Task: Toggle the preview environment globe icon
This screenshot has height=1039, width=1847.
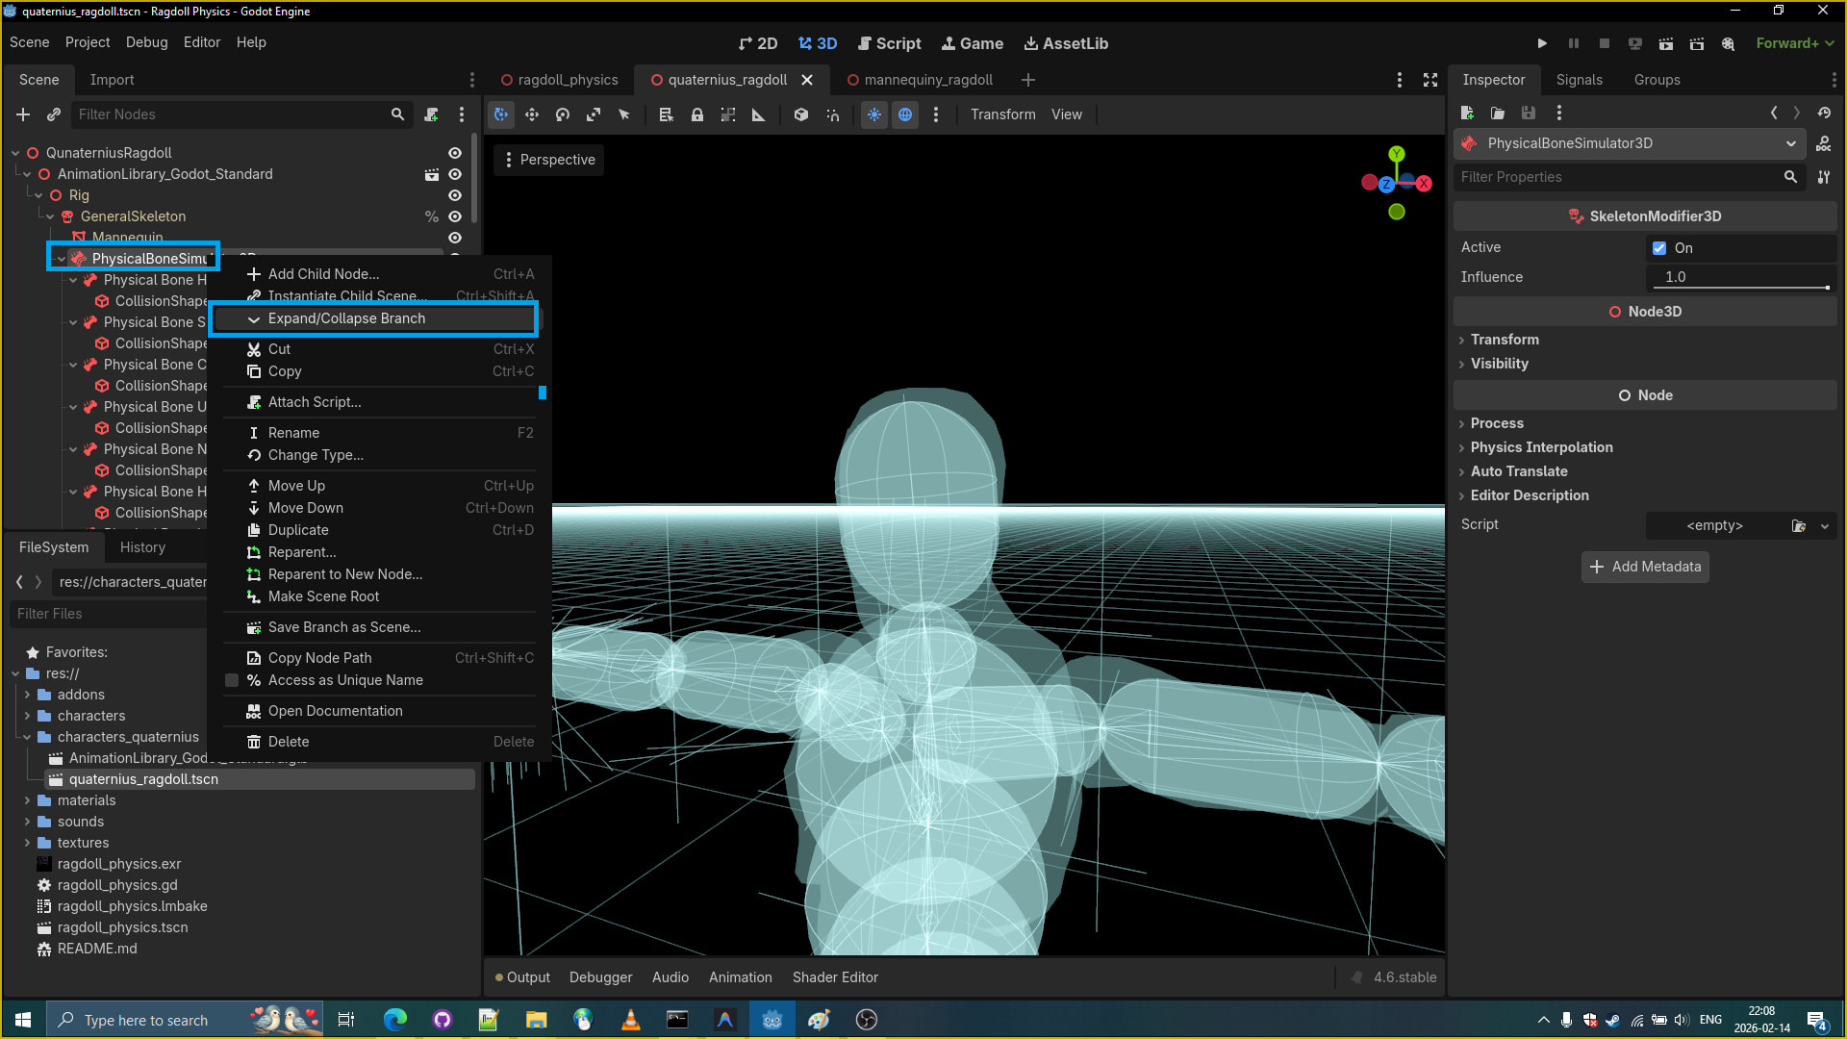Action: click(x=905, y=114)
